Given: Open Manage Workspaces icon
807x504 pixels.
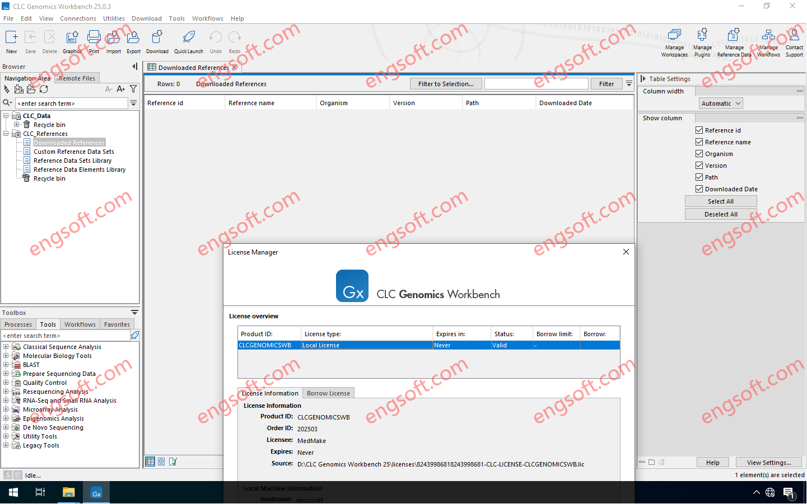Looking at the screenshot, I should coord(674,35).
